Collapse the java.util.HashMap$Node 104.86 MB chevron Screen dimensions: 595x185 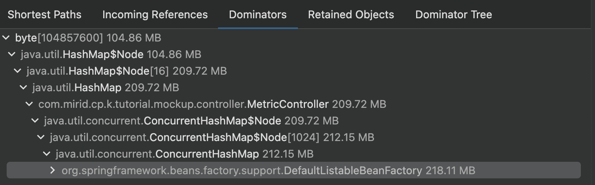tap(12, 54)
